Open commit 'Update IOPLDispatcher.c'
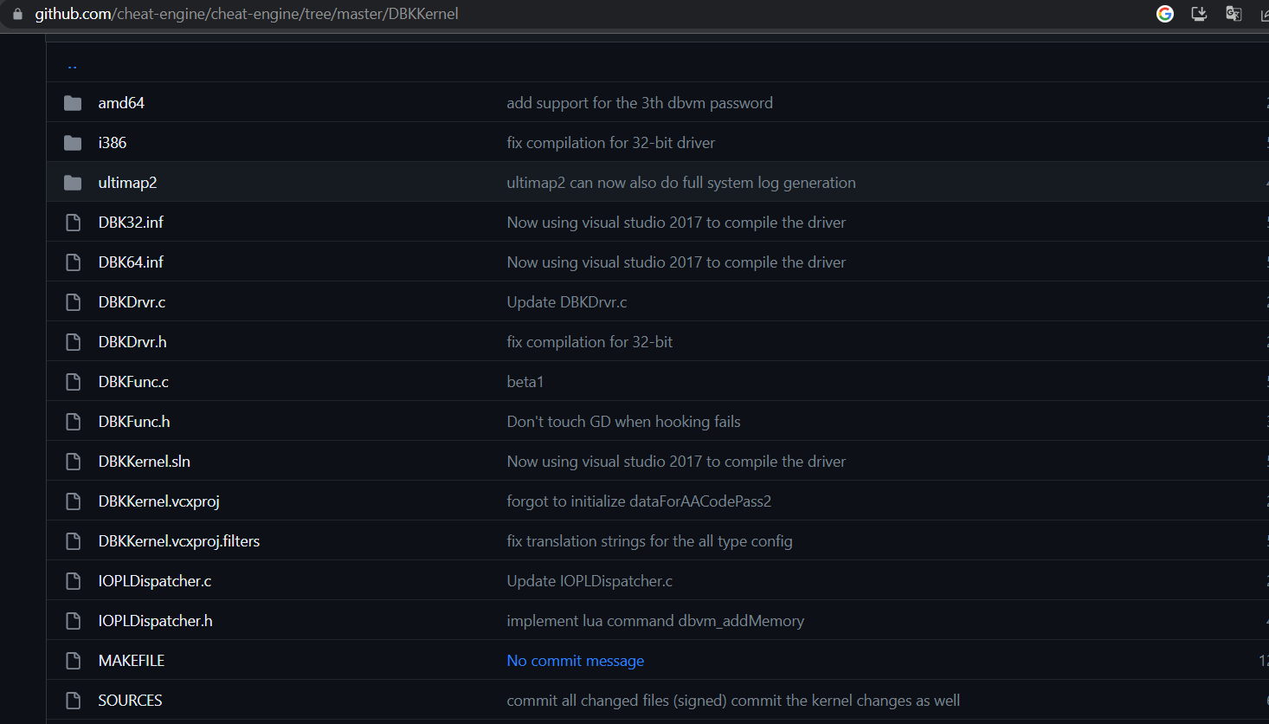This screenshot has width=1269, height=724. [589, 581]
